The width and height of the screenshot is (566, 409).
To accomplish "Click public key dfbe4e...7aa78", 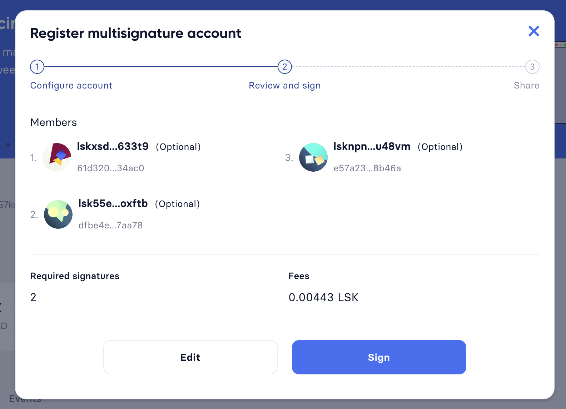I will (111, 225).
